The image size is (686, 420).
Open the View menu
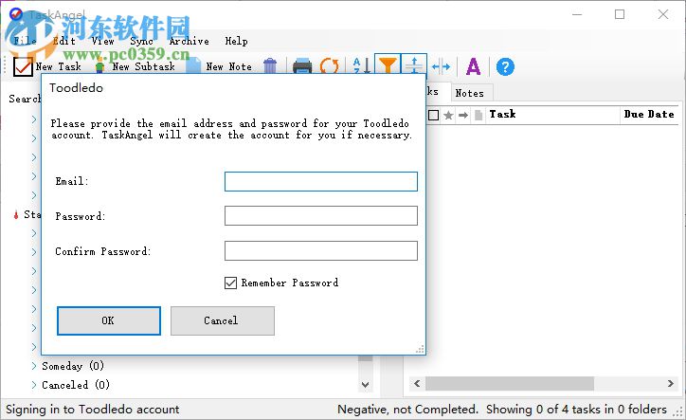[x=103, y=41]
